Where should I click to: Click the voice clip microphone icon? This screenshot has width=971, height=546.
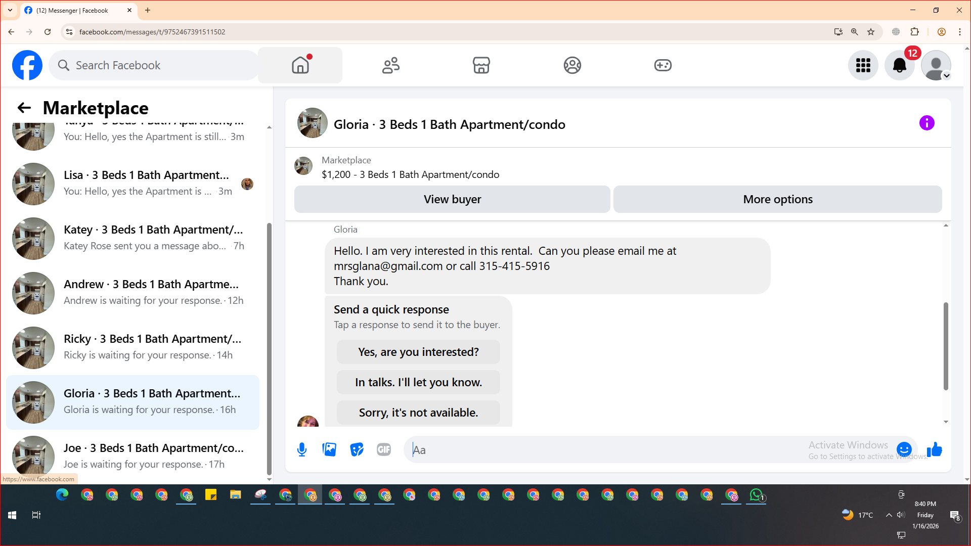tap(302, 449)
